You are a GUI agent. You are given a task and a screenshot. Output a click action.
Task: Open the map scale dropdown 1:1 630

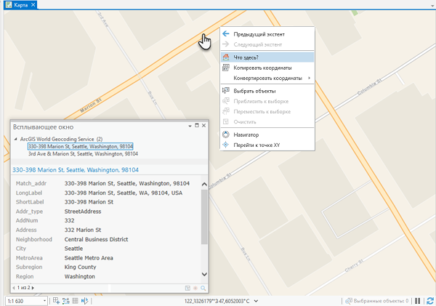tap(44, 300)
